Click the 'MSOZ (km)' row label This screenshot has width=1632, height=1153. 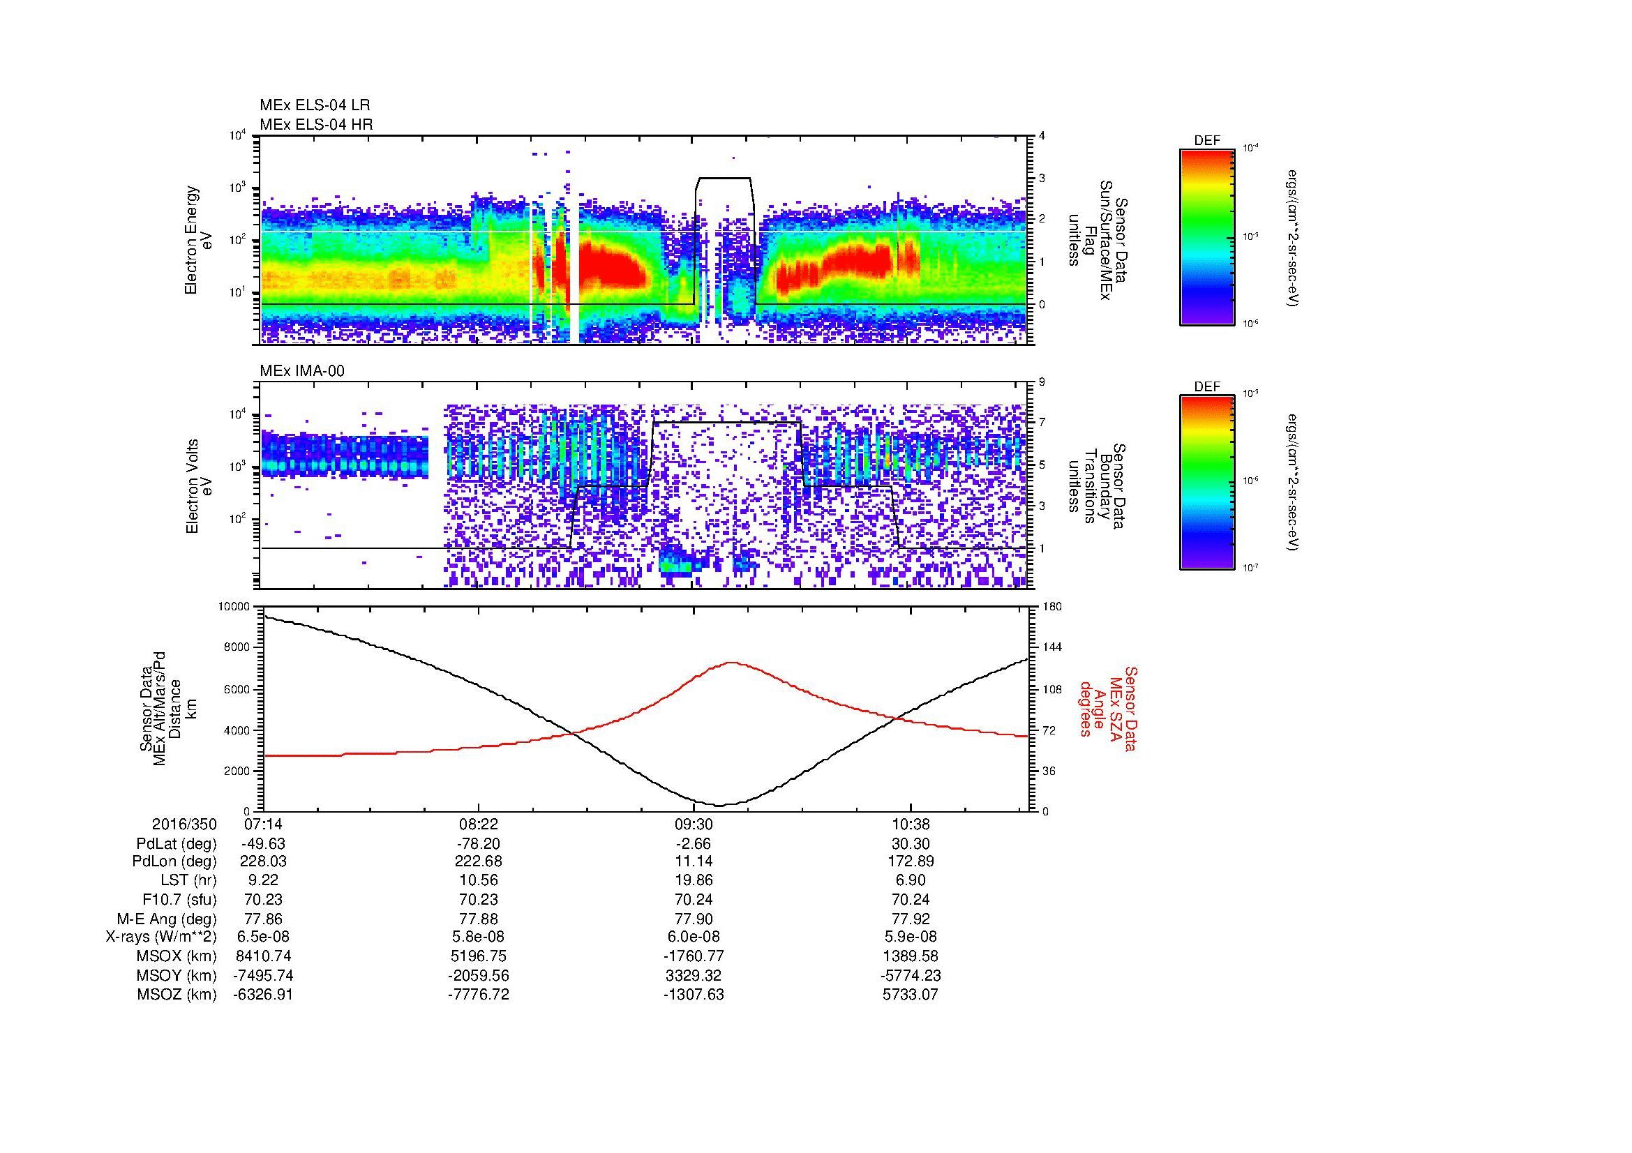click(177, 995)
